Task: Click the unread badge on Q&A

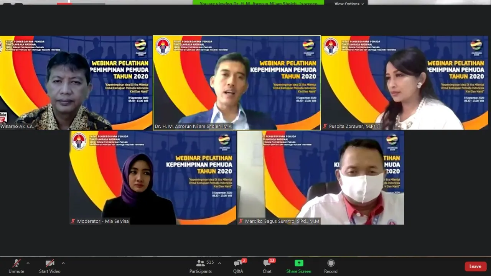Action: pyautogui.click(x=244, y=261)
